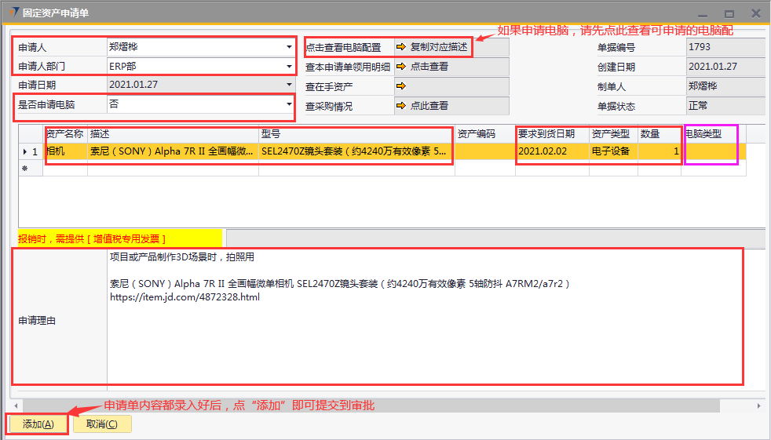Screen dimensions: 771x440
Task: Open the 是否申请电脑 dropdown
Action: (289, 104)
